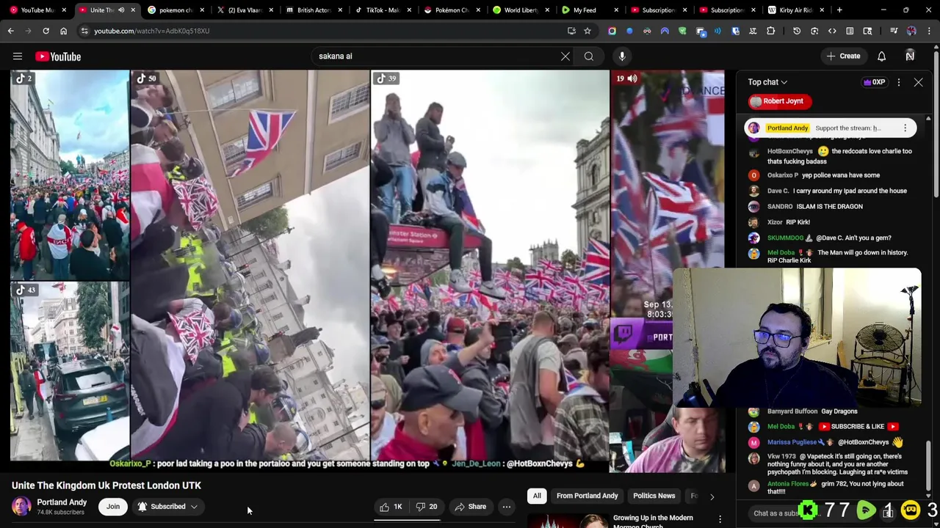
Task: Like the video showing 1K likes
Action: (391, 507)
